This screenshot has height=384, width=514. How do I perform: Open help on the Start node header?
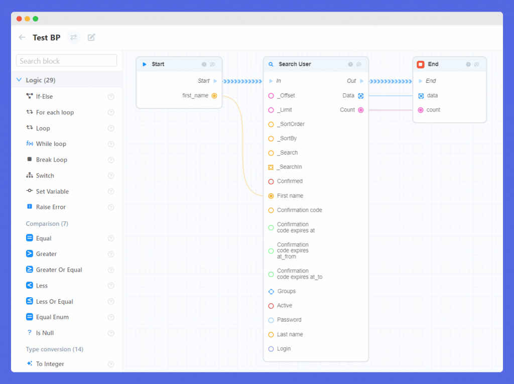pos(204,64)
